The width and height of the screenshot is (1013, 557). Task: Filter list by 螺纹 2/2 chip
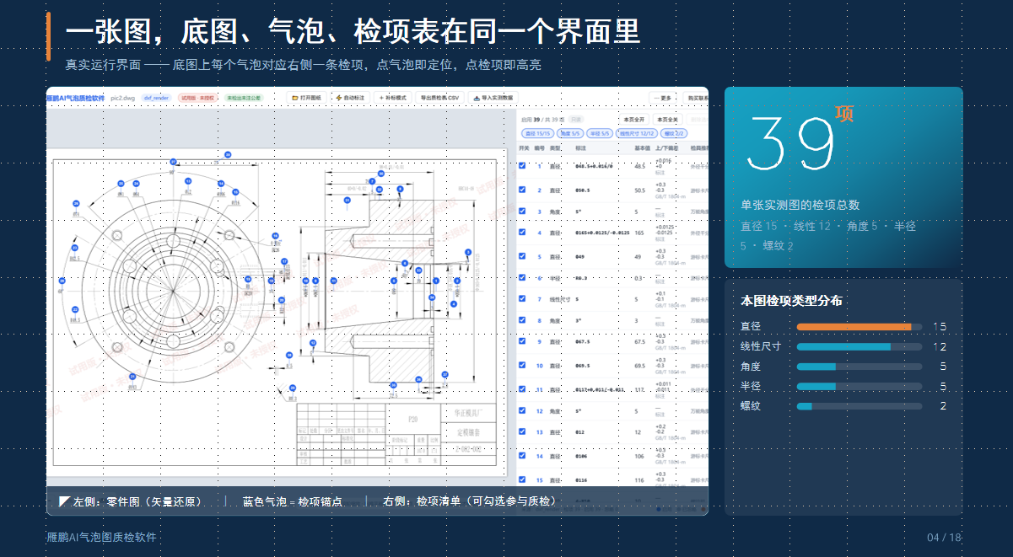(674, 133)
